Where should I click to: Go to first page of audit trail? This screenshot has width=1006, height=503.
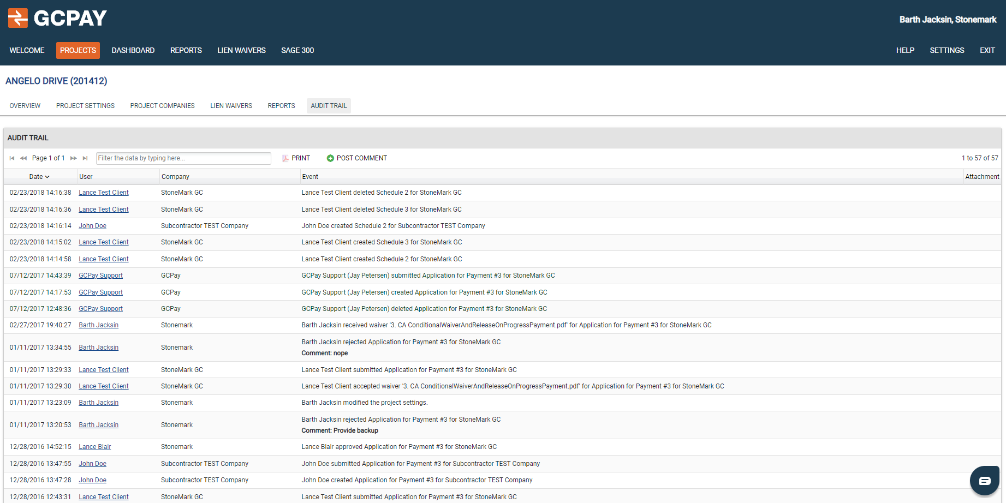(x=12, y=158)
